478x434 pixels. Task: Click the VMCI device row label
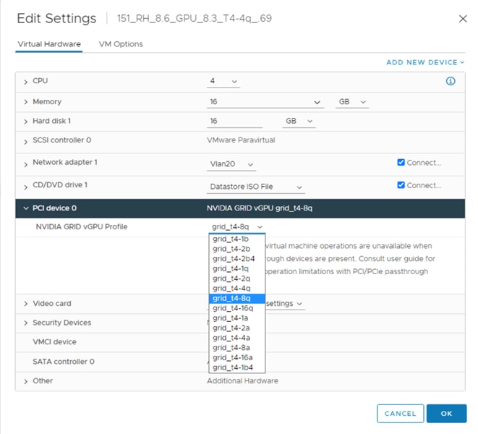click(x=54, y=342)
